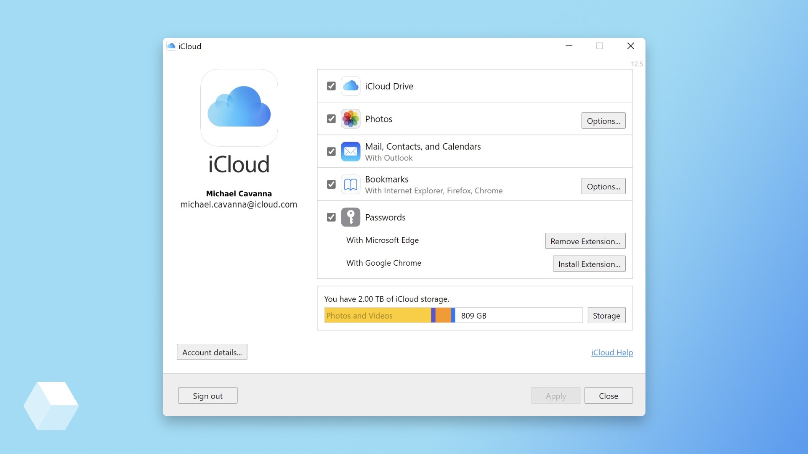Uncheck the iCloud Drive checkbox
The width and height of the screenshot is (808, 454).
pyautogui.click(x=331, y=86)
